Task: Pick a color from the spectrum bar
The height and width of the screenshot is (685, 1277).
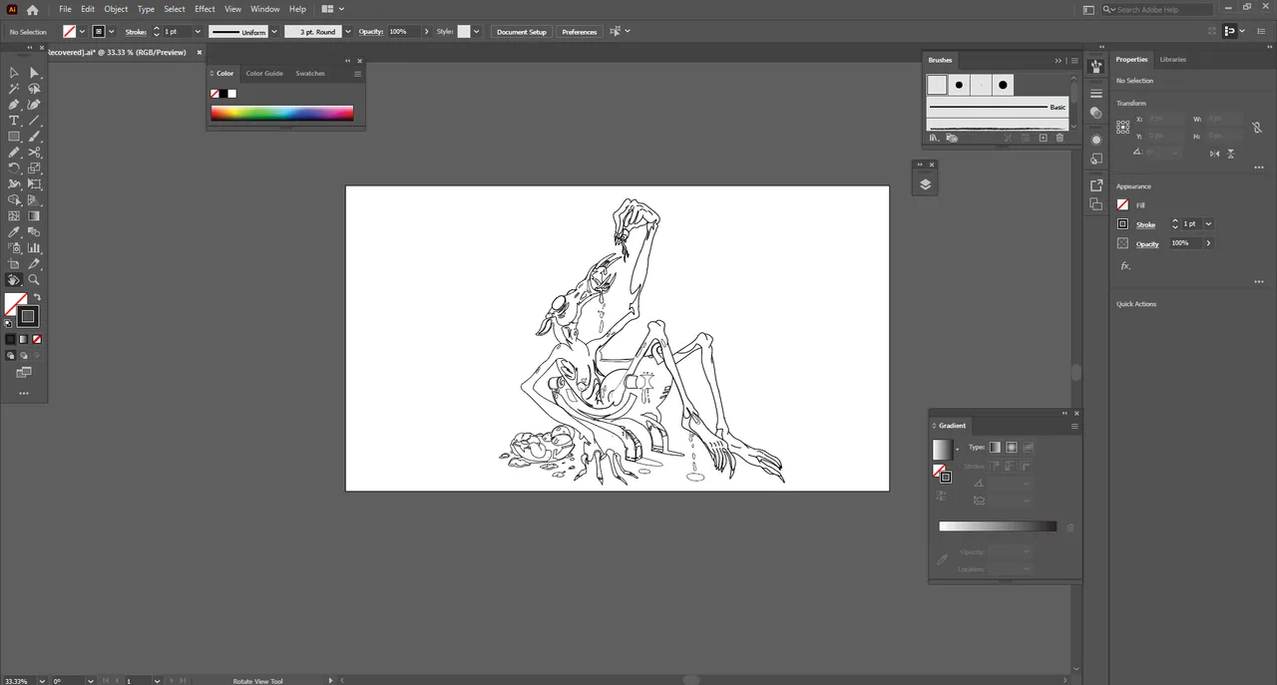Action: pos(282,113)
